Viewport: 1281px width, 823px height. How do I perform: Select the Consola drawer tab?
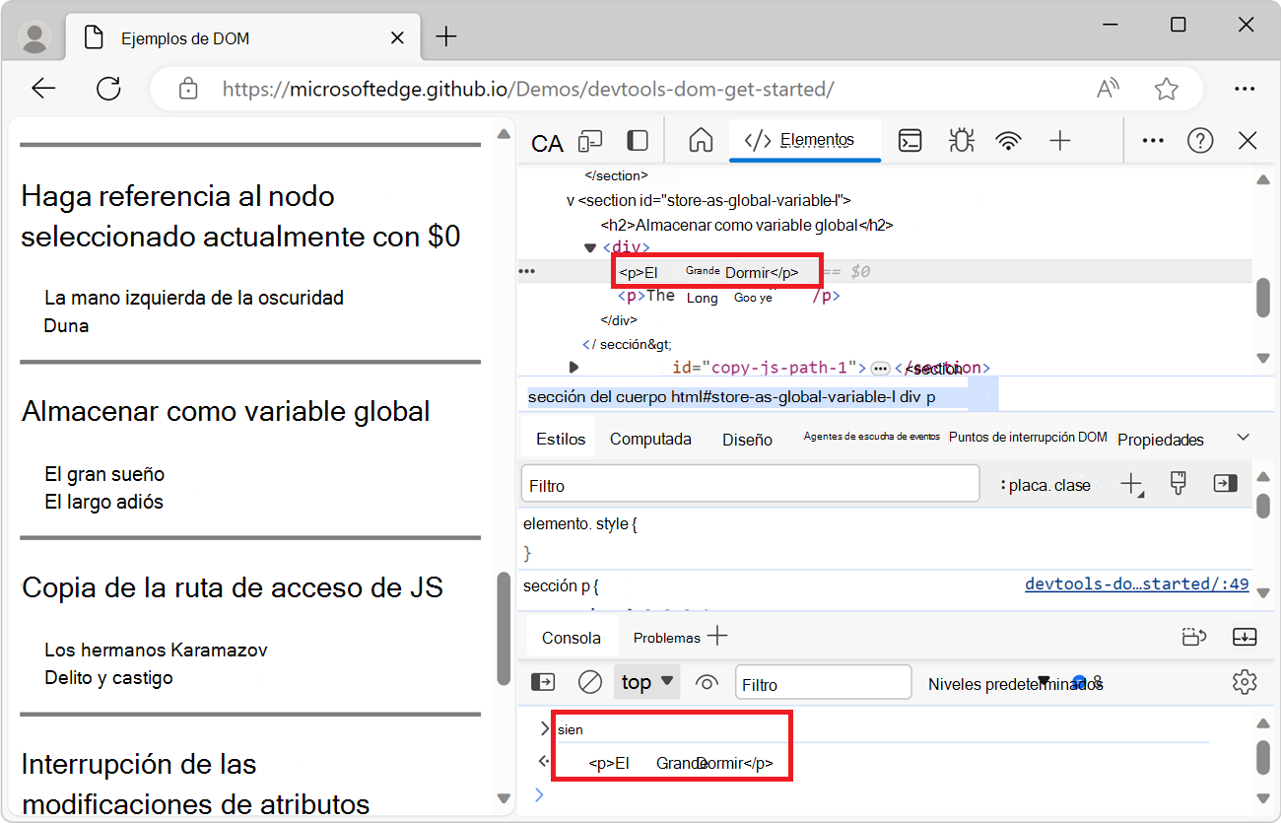coord(572,637)
